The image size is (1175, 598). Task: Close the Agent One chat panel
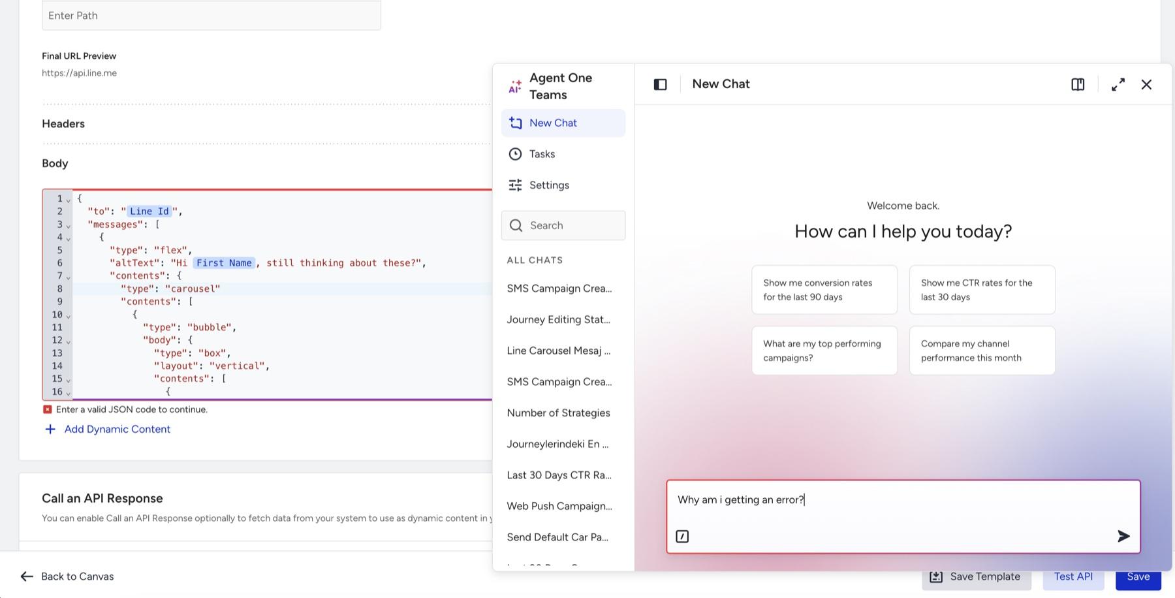pyautogui.click(x=1146, y=84)
